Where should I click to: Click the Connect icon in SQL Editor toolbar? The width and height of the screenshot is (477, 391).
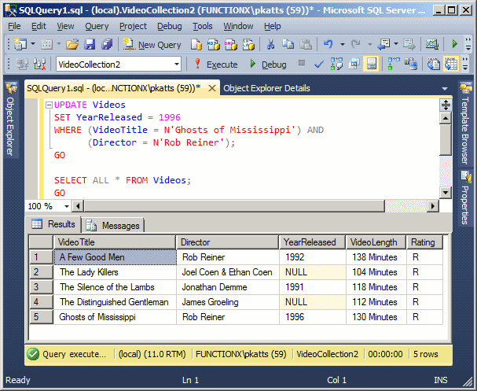point(22,65)
